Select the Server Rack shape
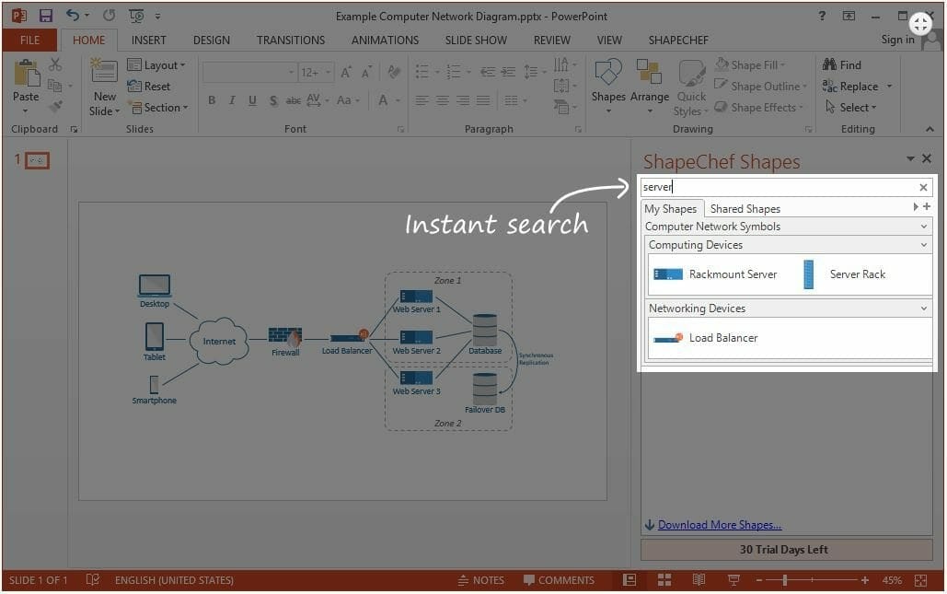This screenshot has height=594, width=947. click(809, 274)
